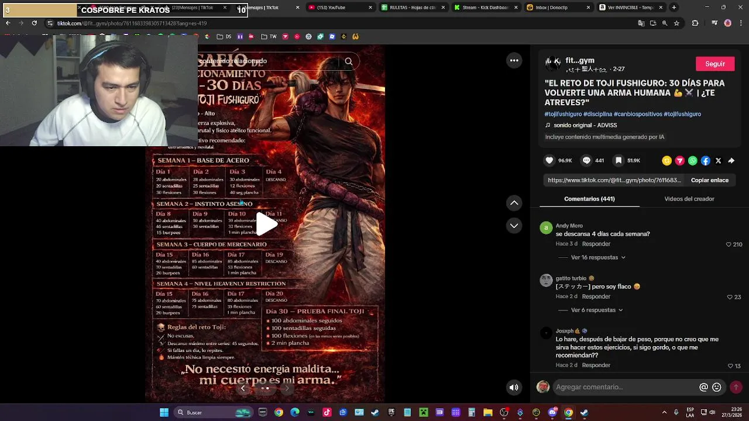Share post to WhatsApp
Screen dimensions: 749x421
693,161
